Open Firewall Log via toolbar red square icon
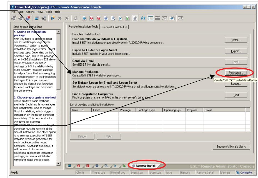 coord(99,18)
